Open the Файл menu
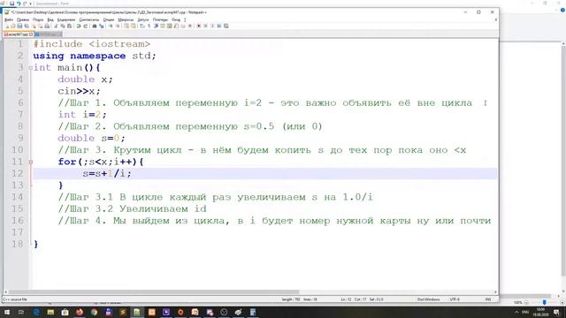Screen dimensions: 566x318 coord(9,19)
